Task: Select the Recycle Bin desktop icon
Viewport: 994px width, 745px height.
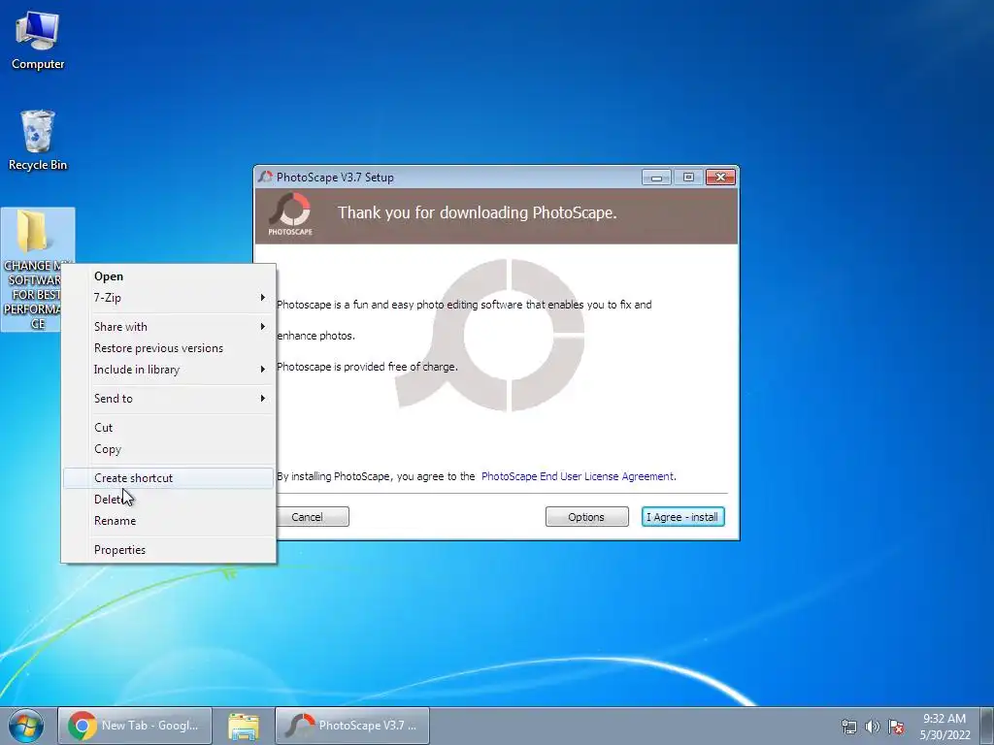Action: pyautogui.click(x=38, y=141)
